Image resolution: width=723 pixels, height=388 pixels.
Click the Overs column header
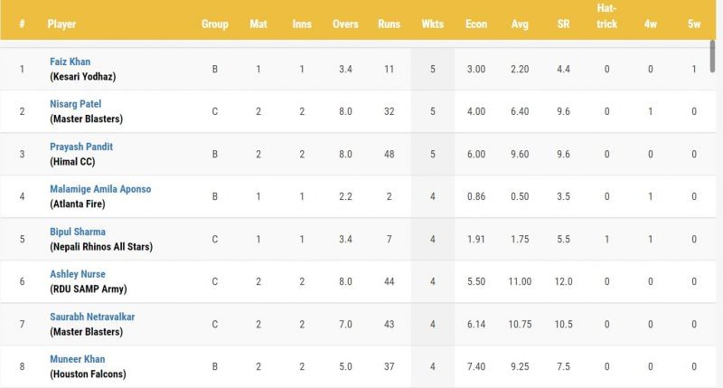tap(344, 24)
